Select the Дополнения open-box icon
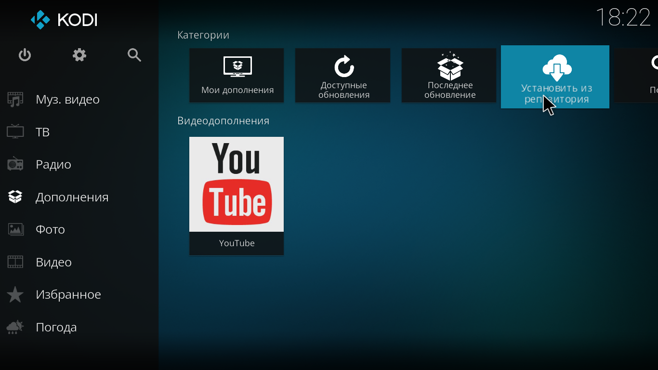Image resolution: width=658 pixels, height=370 pixels. tap(15, 197)
